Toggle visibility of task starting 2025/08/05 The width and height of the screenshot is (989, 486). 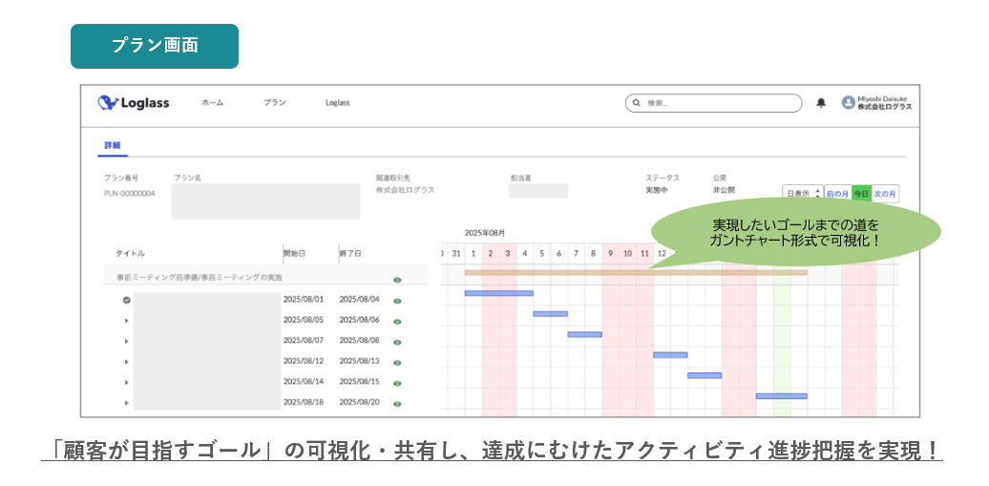397,321
